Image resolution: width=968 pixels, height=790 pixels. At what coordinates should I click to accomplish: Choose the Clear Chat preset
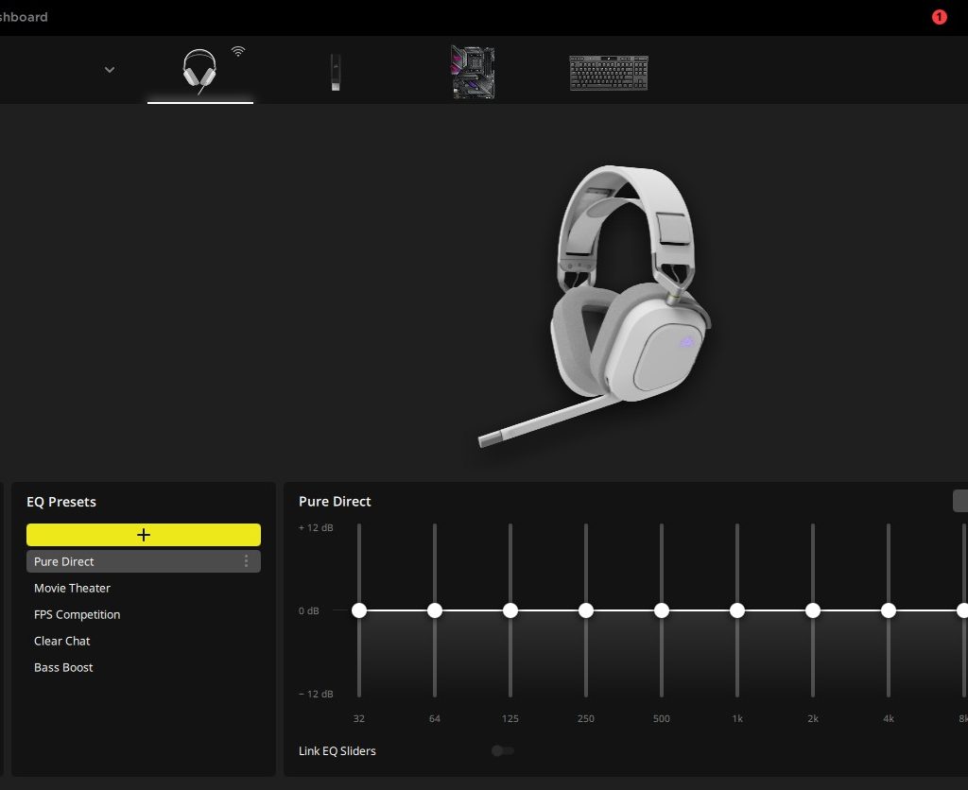point(62,641)
